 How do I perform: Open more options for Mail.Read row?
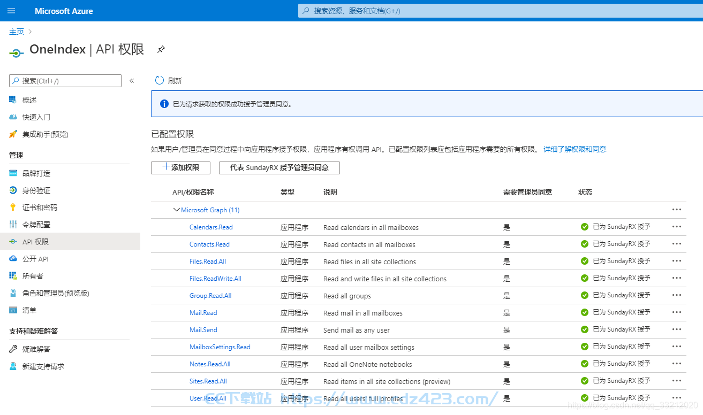pyautogui.click(x=677, y=312)
